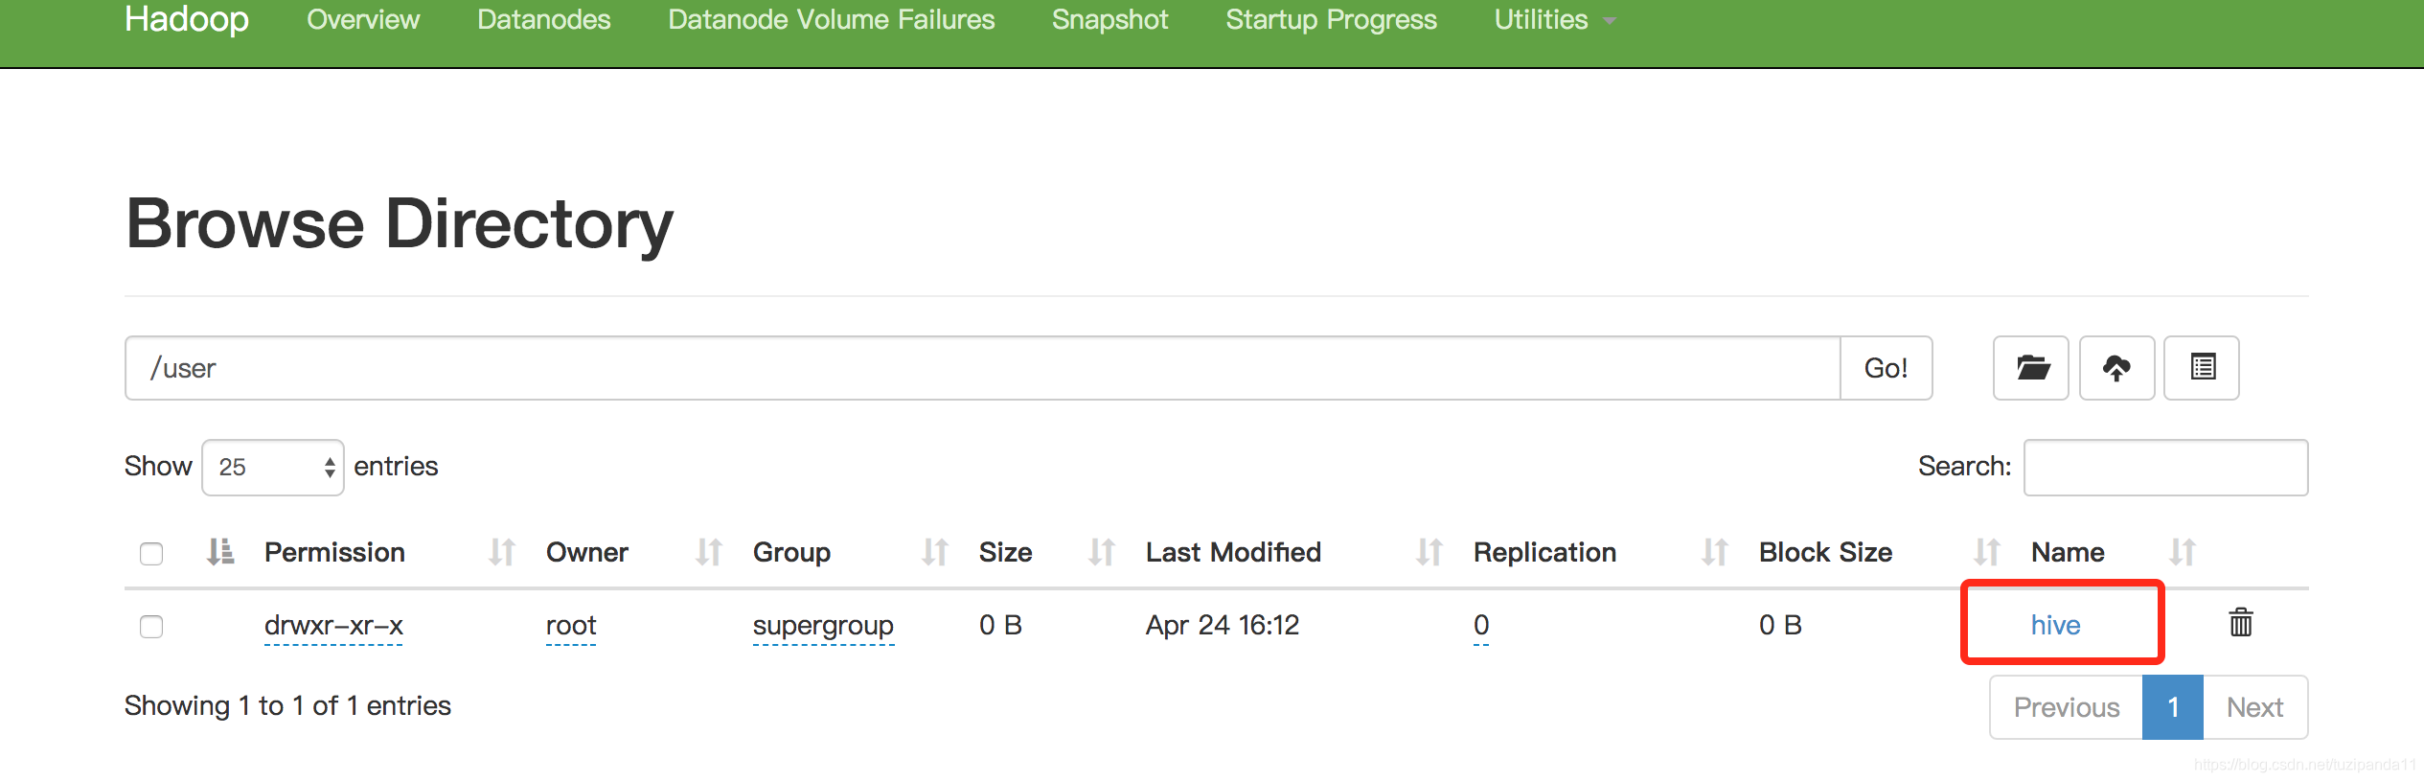2424x782 pixels.
Task: Sort table by Owner column arrows
Action: tap(709, 552)
